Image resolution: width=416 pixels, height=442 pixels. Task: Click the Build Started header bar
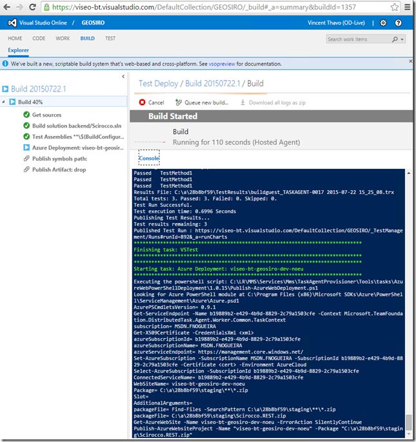tap(272, 116)
